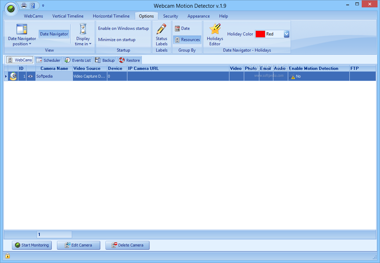Sort by the Video Source column header
Image resolution: width=380 pixels, height=263 pixels.
click(90, 68)
